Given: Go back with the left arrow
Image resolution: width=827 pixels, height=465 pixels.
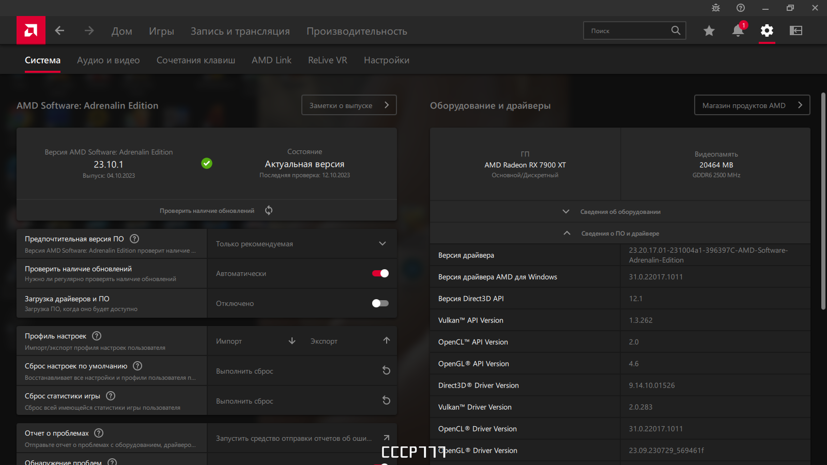Looking at the screenshot, I should (x=60, y=30).
